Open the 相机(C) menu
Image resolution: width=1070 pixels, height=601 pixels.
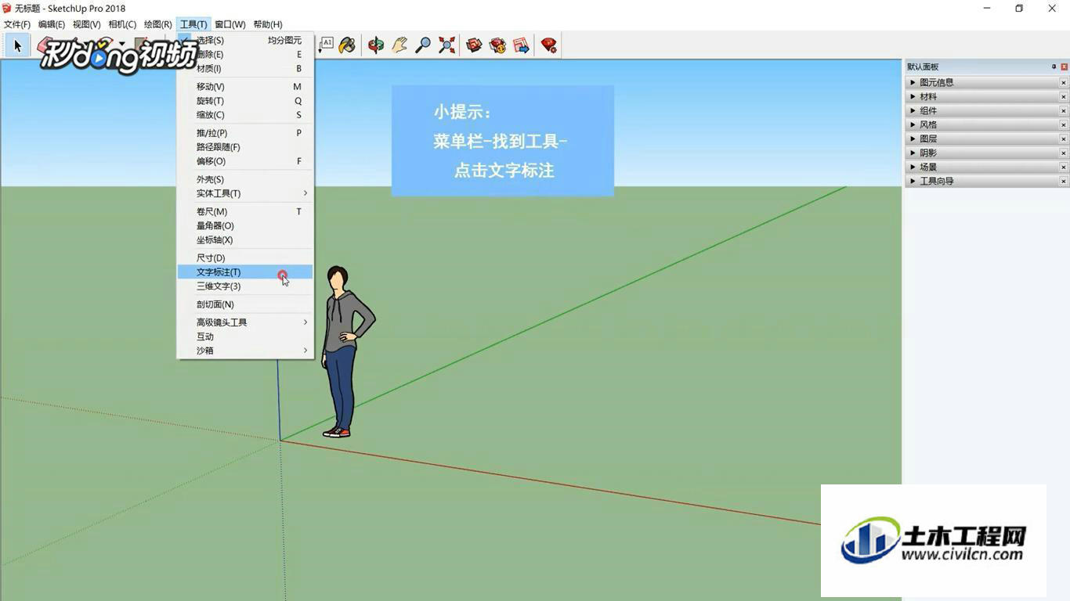(x=122, y=24)
